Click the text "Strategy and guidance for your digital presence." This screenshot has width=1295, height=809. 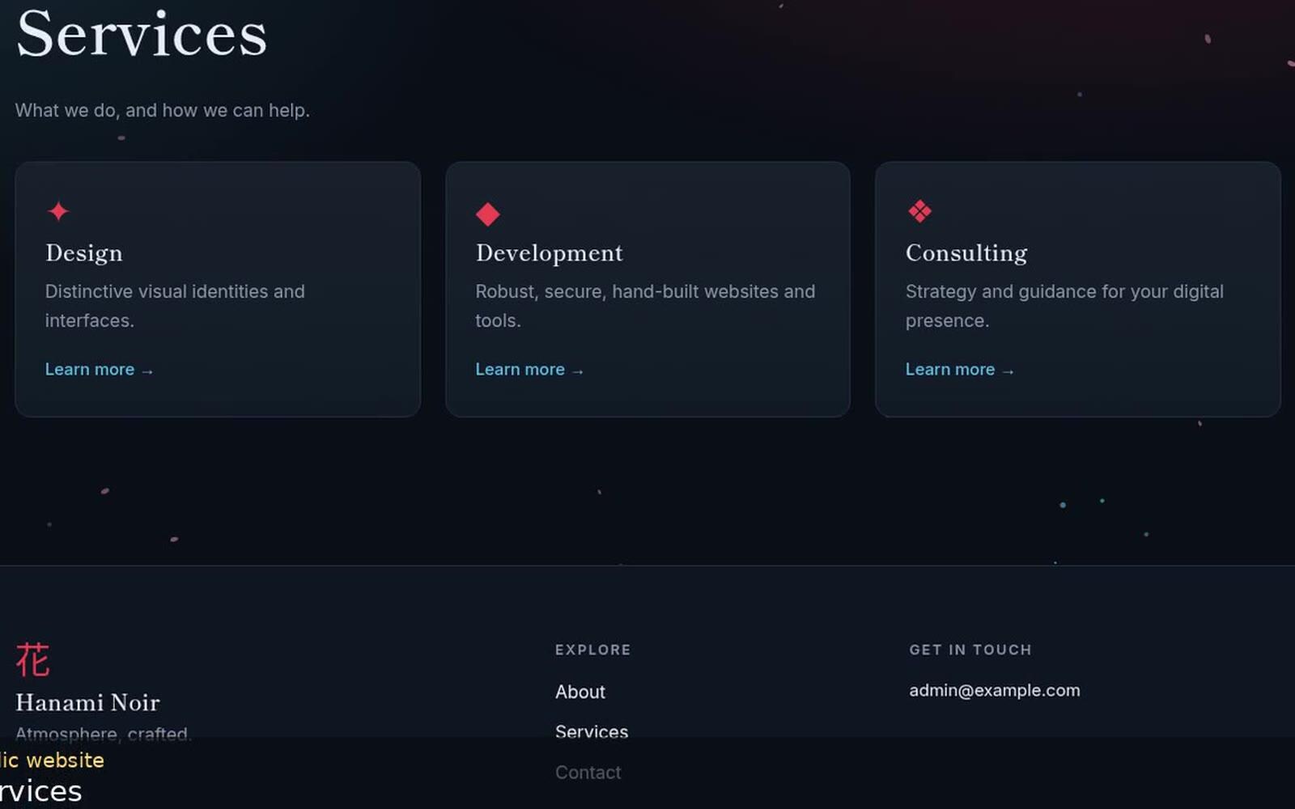pos(1064,306)
